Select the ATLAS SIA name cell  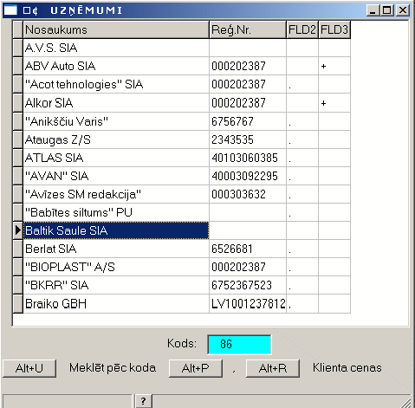tap(116, 158)
